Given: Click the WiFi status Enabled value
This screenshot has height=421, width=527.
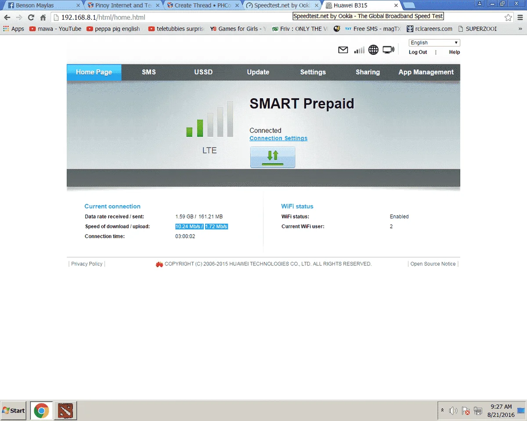Looking at the screenshot, I should point(399,217).
